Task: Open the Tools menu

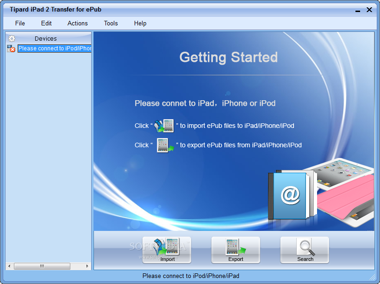Action: [x=111, y=23]
